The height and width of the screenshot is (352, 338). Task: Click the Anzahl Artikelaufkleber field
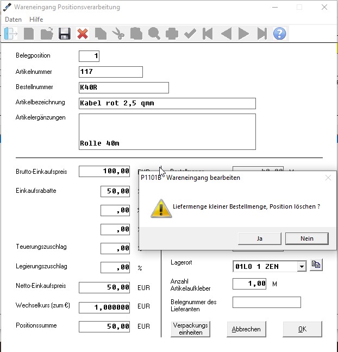pyautogui.click(x=249, y=284)
